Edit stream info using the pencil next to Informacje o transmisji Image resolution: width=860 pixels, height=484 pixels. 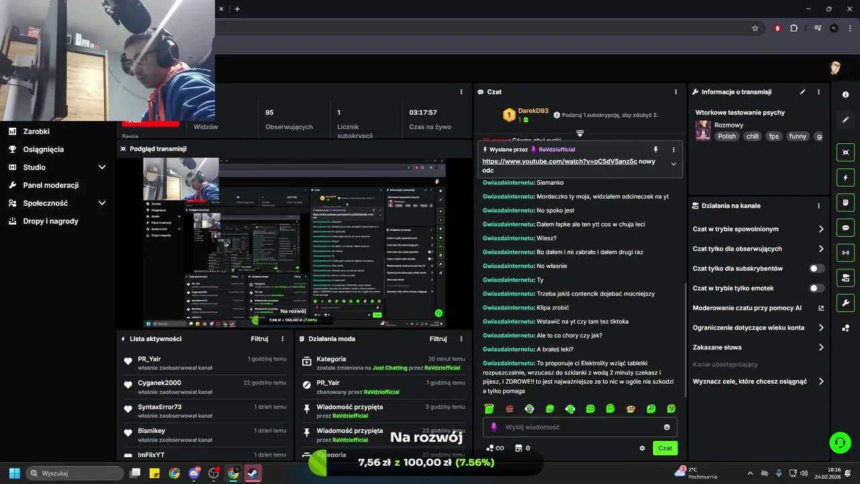802,92
